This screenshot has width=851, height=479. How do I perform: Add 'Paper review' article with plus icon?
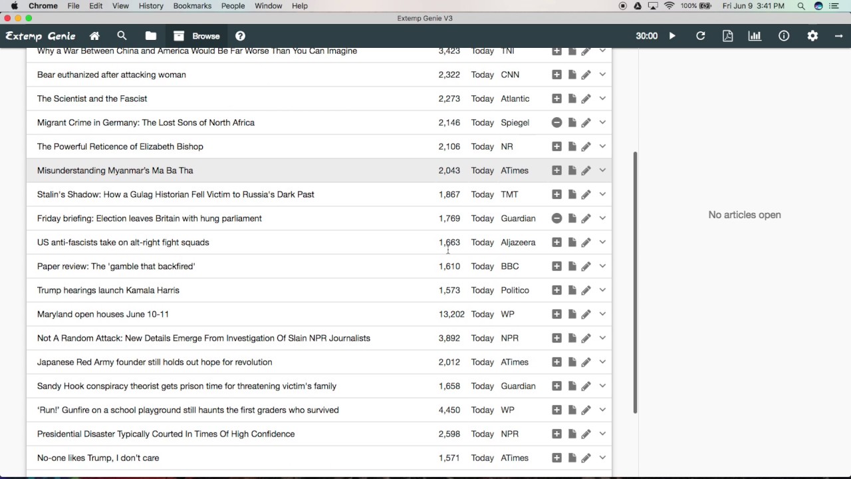556,266
